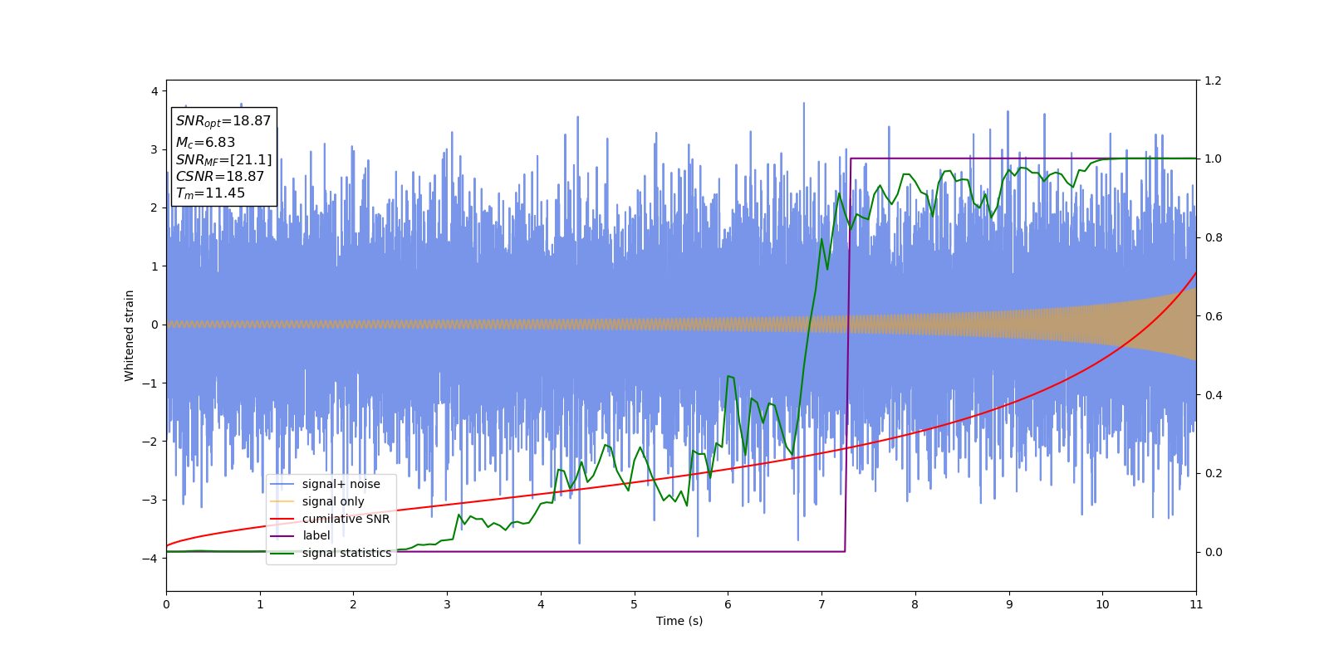The height and width of the screenshot is (664, 1329).
Task: Click the right y-axis tick label 0.0
Action: (x=1214, y=552)
